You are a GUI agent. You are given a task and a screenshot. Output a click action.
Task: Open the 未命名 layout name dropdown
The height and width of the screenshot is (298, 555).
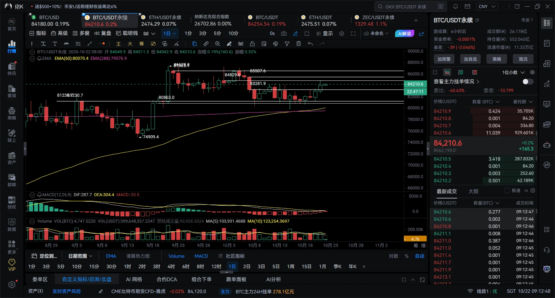click(x=376, y=34)
